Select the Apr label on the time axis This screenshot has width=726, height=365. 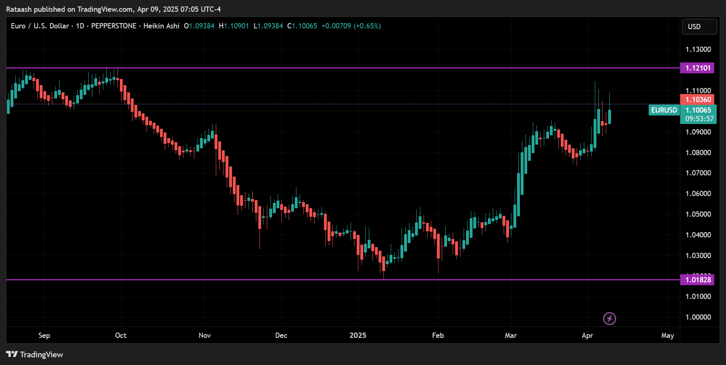click(587, 335)
